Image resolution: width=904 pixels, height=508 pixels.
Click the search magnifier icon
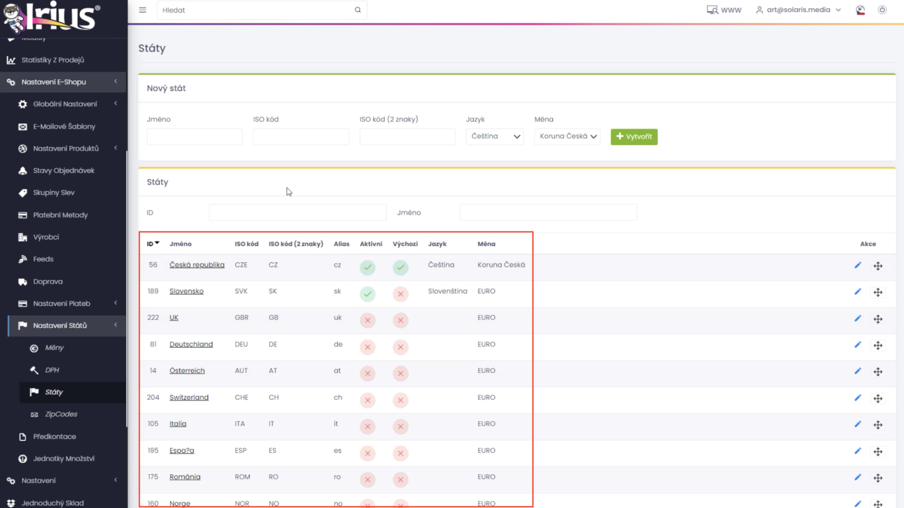pyautogui.click(x=358, y=10)
